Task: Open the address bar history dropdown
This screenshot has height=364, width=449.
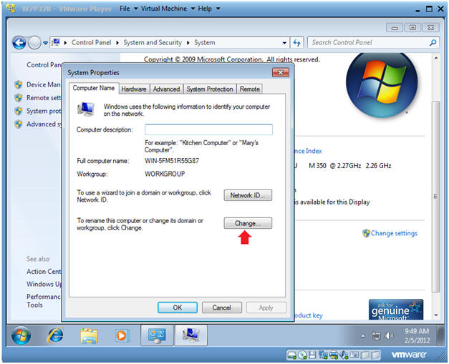Action: click(284, 43)
